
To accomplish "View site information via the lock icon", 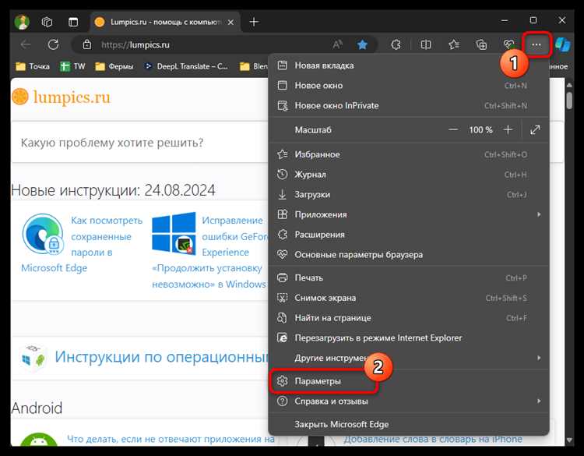I will click(86, 44).
